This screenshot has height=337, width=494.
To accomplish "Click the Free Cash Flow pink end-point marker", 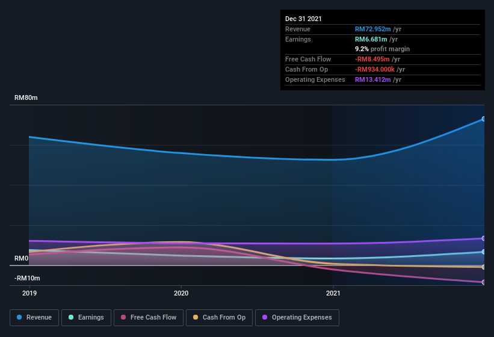I will pos(483,282).
